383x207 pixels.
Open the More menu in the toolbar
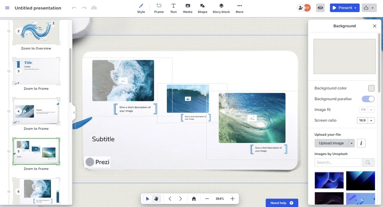[239, 7]
